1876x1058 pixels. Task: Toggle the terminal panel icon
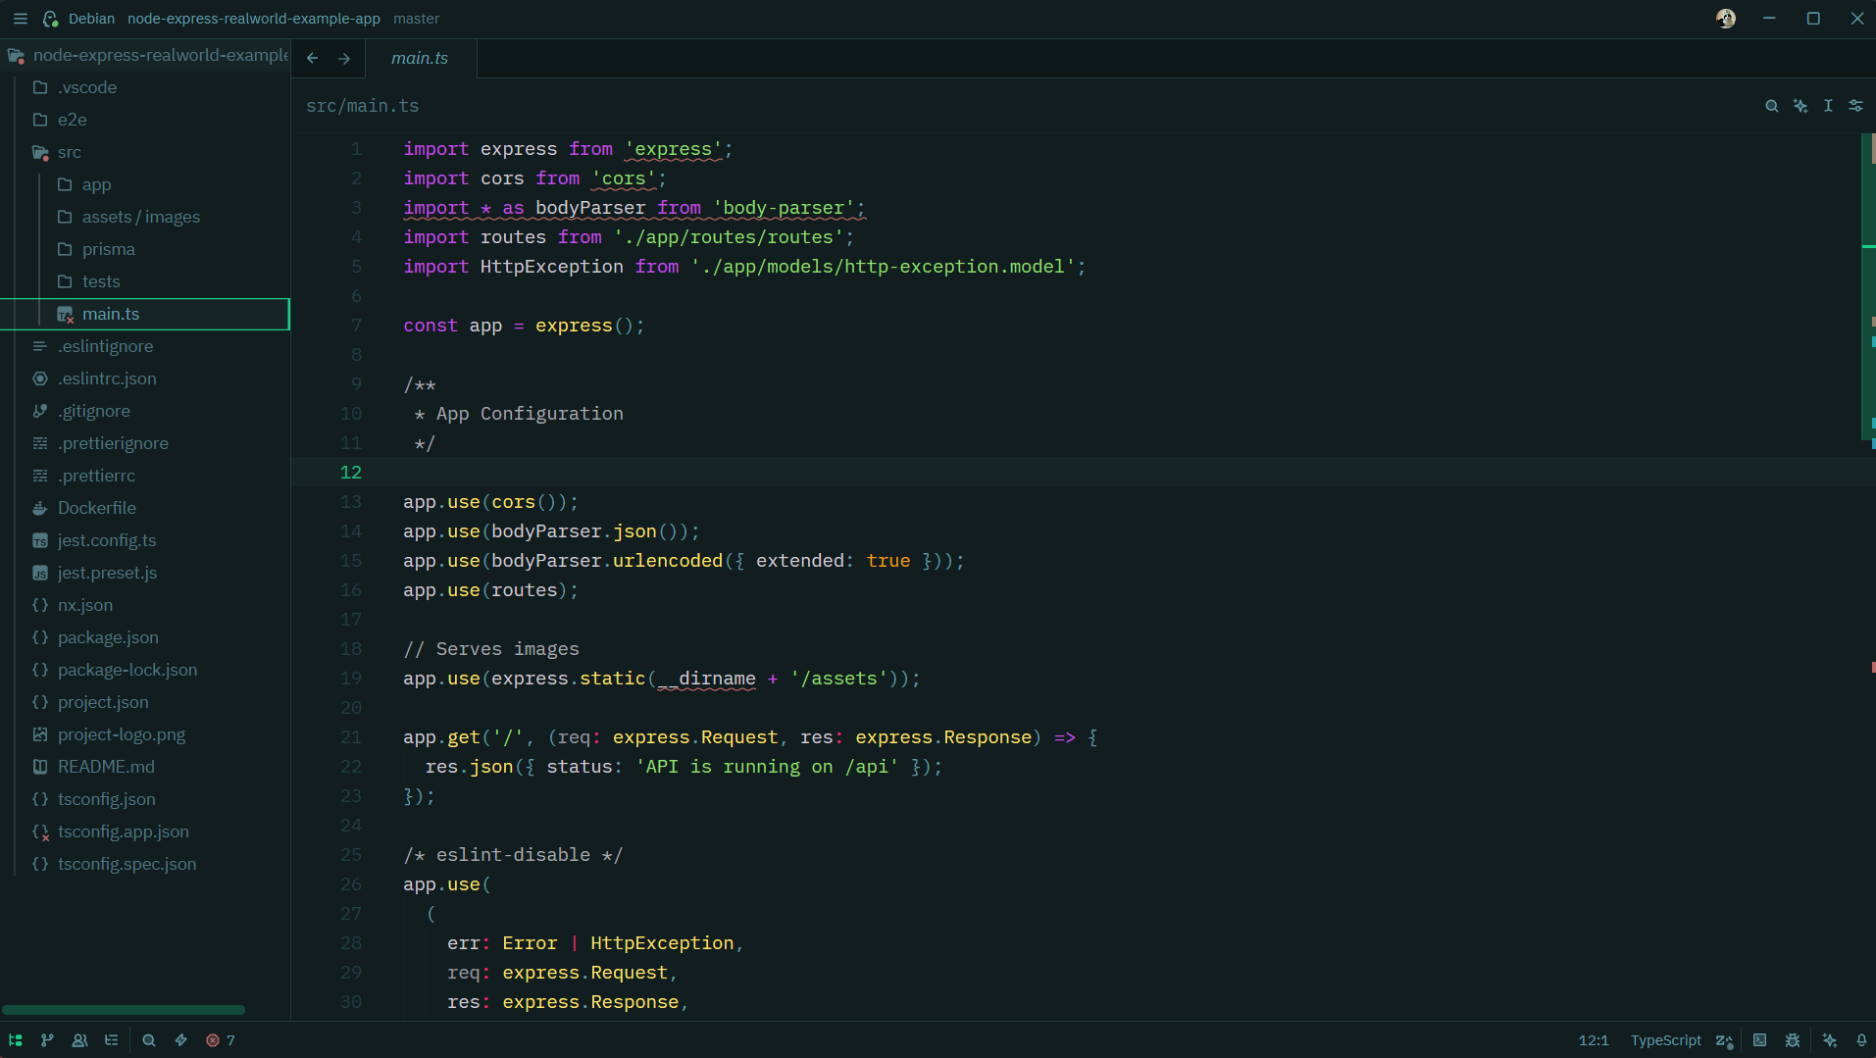pyautogui.click(x=1760, y=1040)
